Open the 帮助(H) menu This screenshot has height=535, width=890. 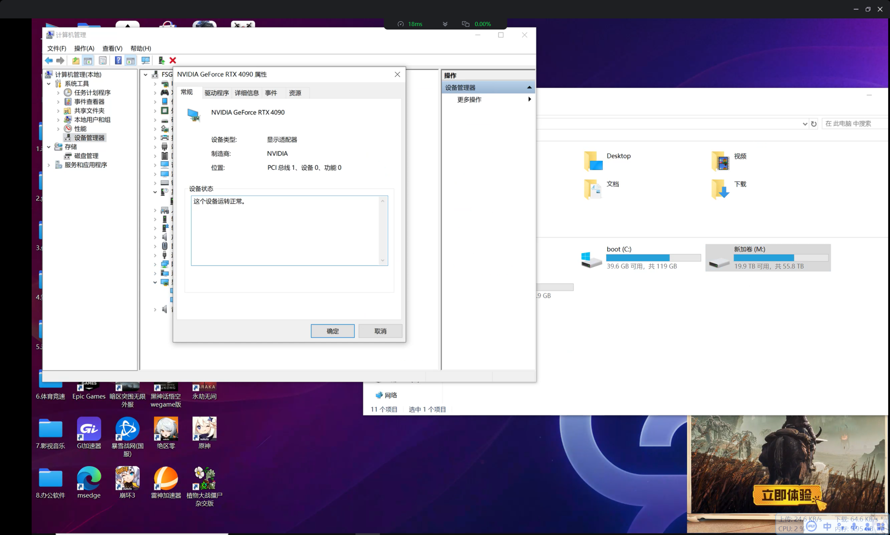click(x=141, y=48)
